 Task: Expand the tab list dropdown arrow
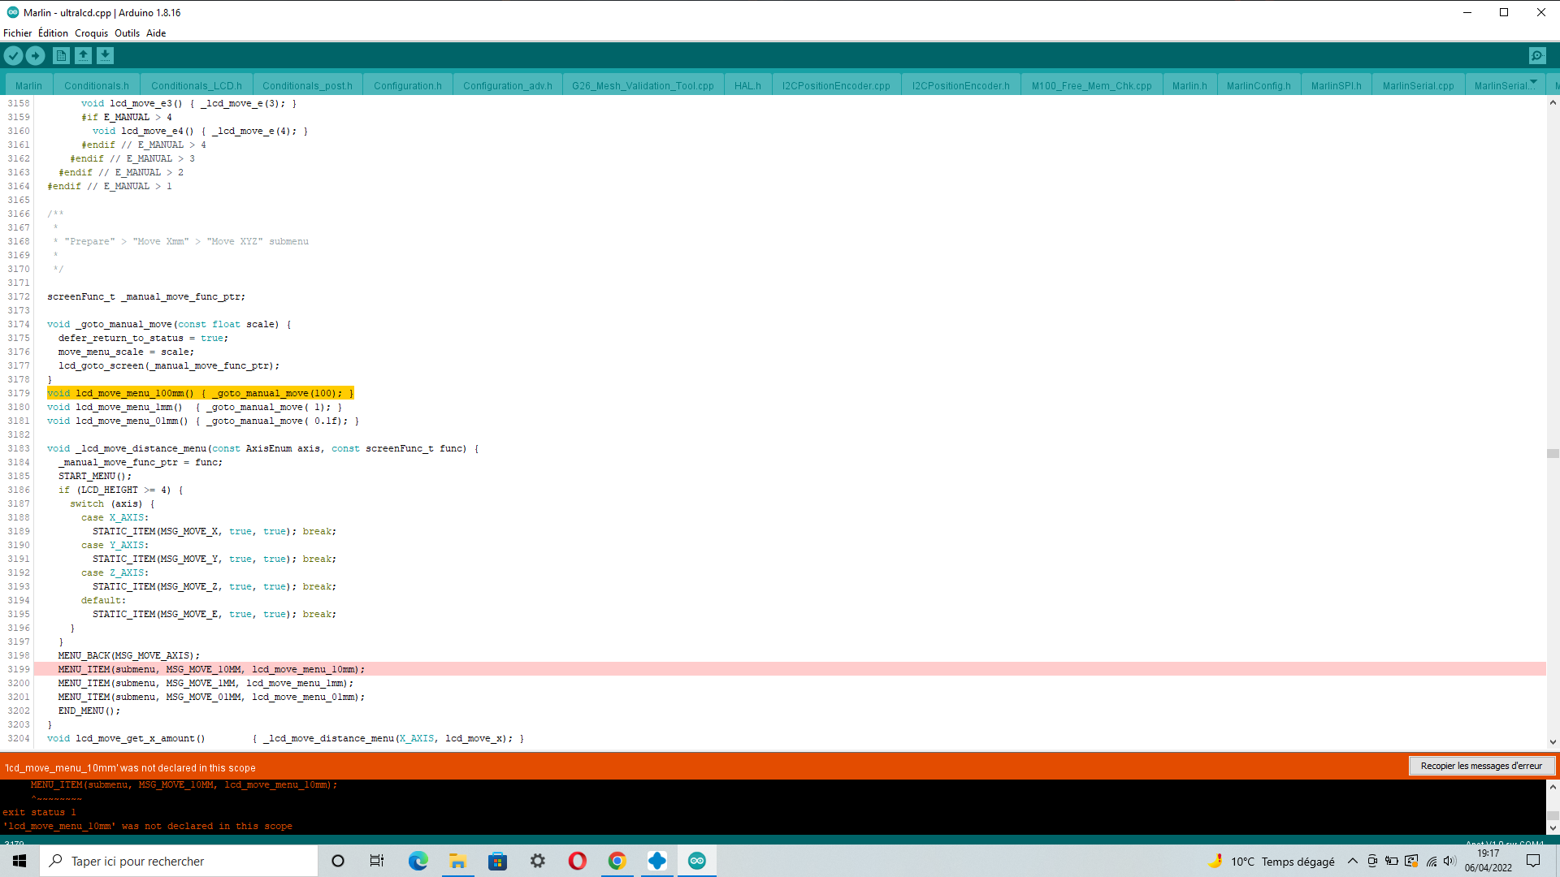click(x=1533, y=83)
